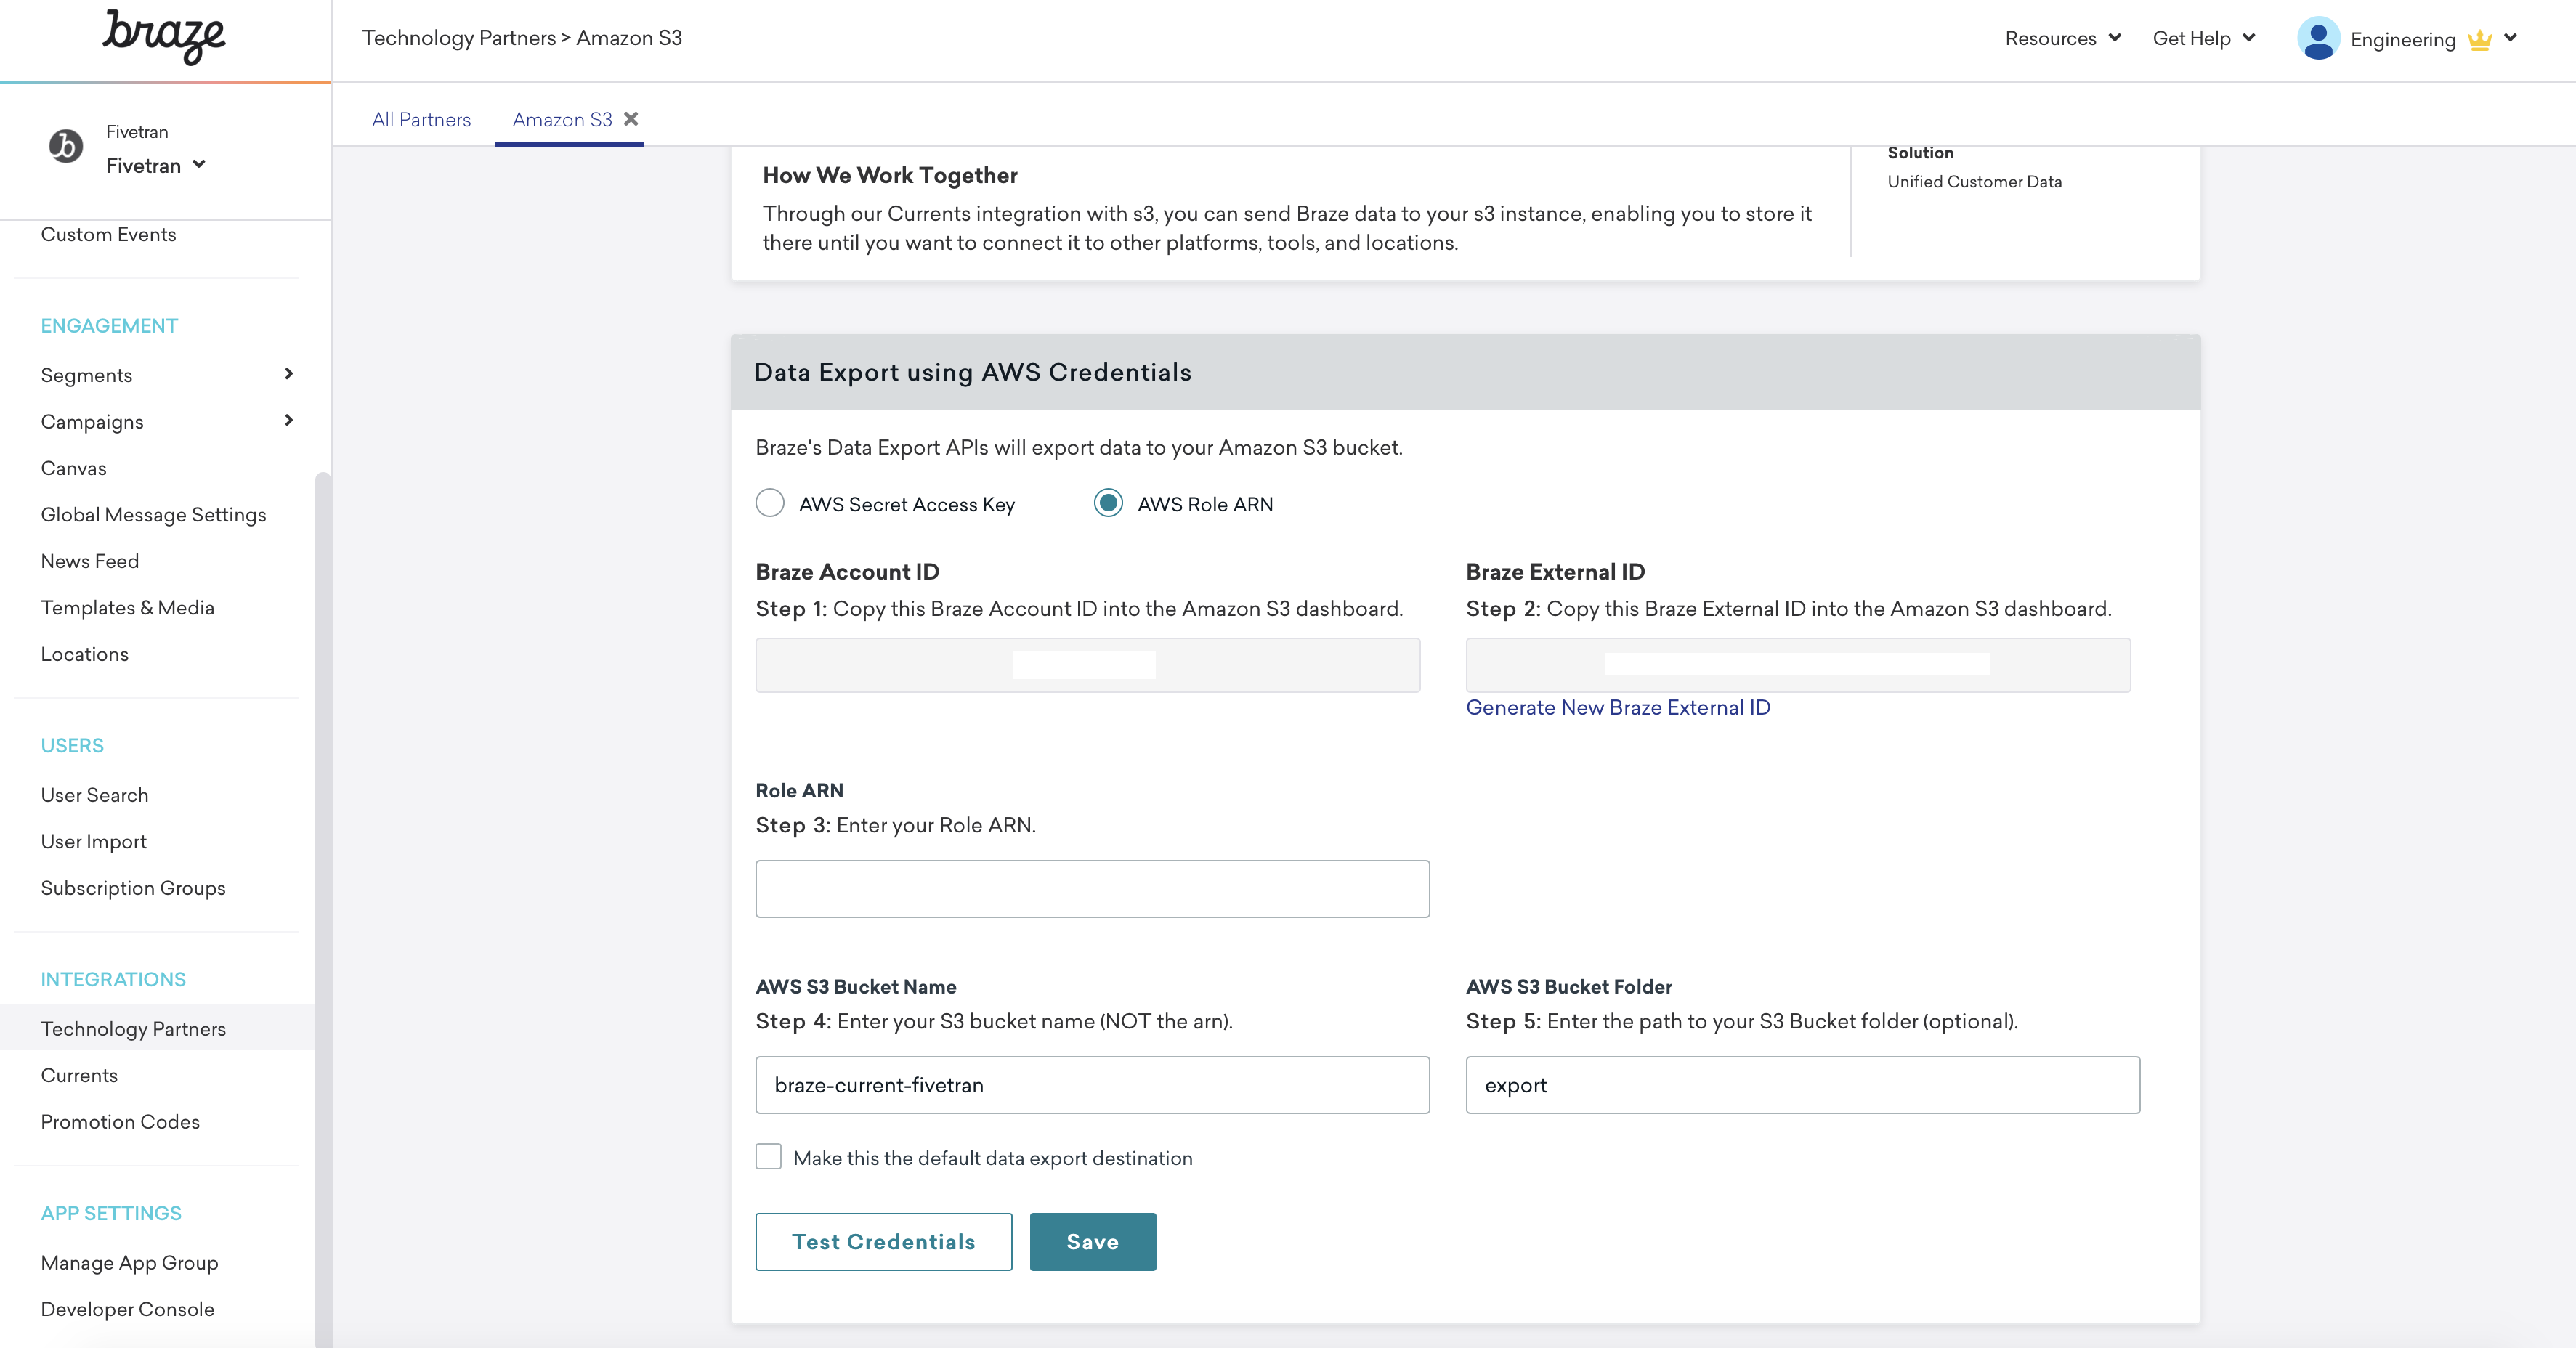
Task: Select AWS Role ARN radio
Action: point(1108,503)
